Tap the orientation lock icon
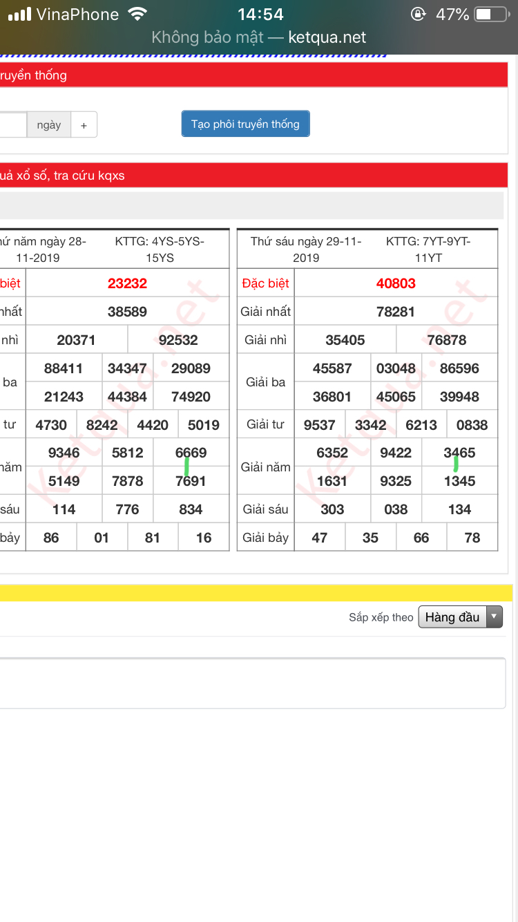 coord(418,14)
